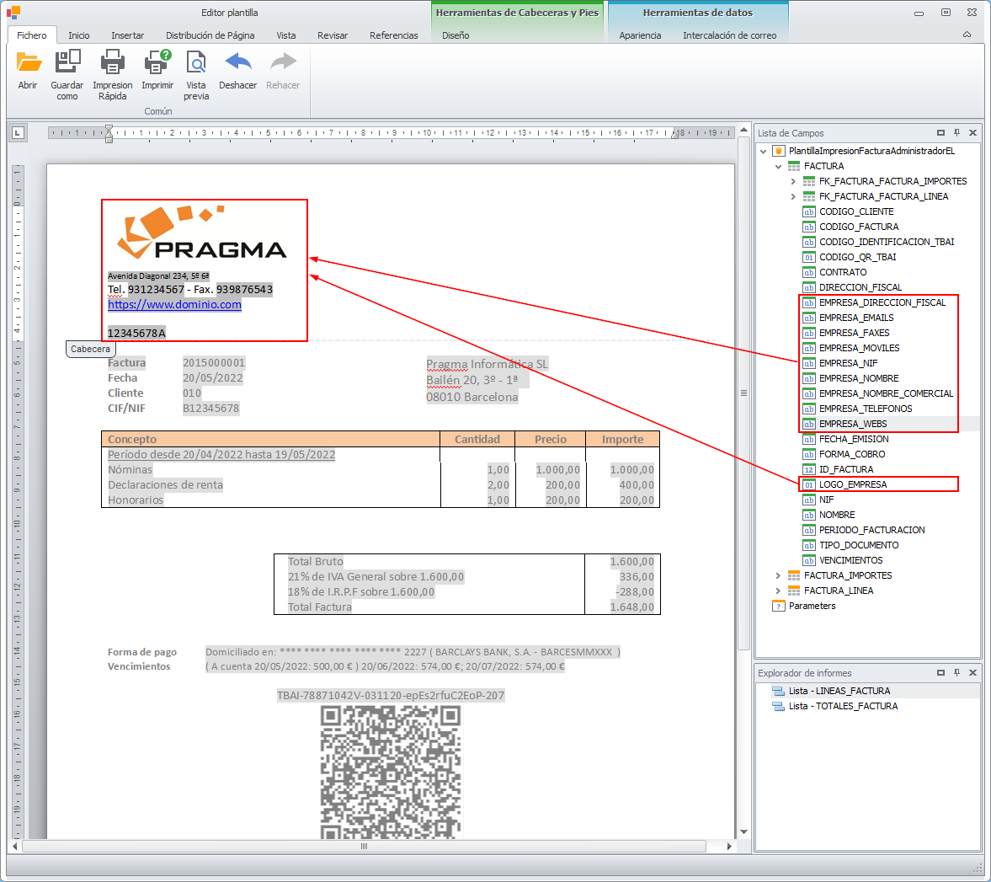
Task: Click the horizontal scrollbar below the document
Action: coord(364,846)
